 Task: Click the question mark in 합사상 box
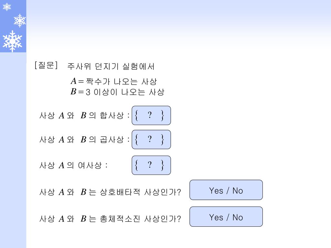pyautogui.click(x=150, y=115)
